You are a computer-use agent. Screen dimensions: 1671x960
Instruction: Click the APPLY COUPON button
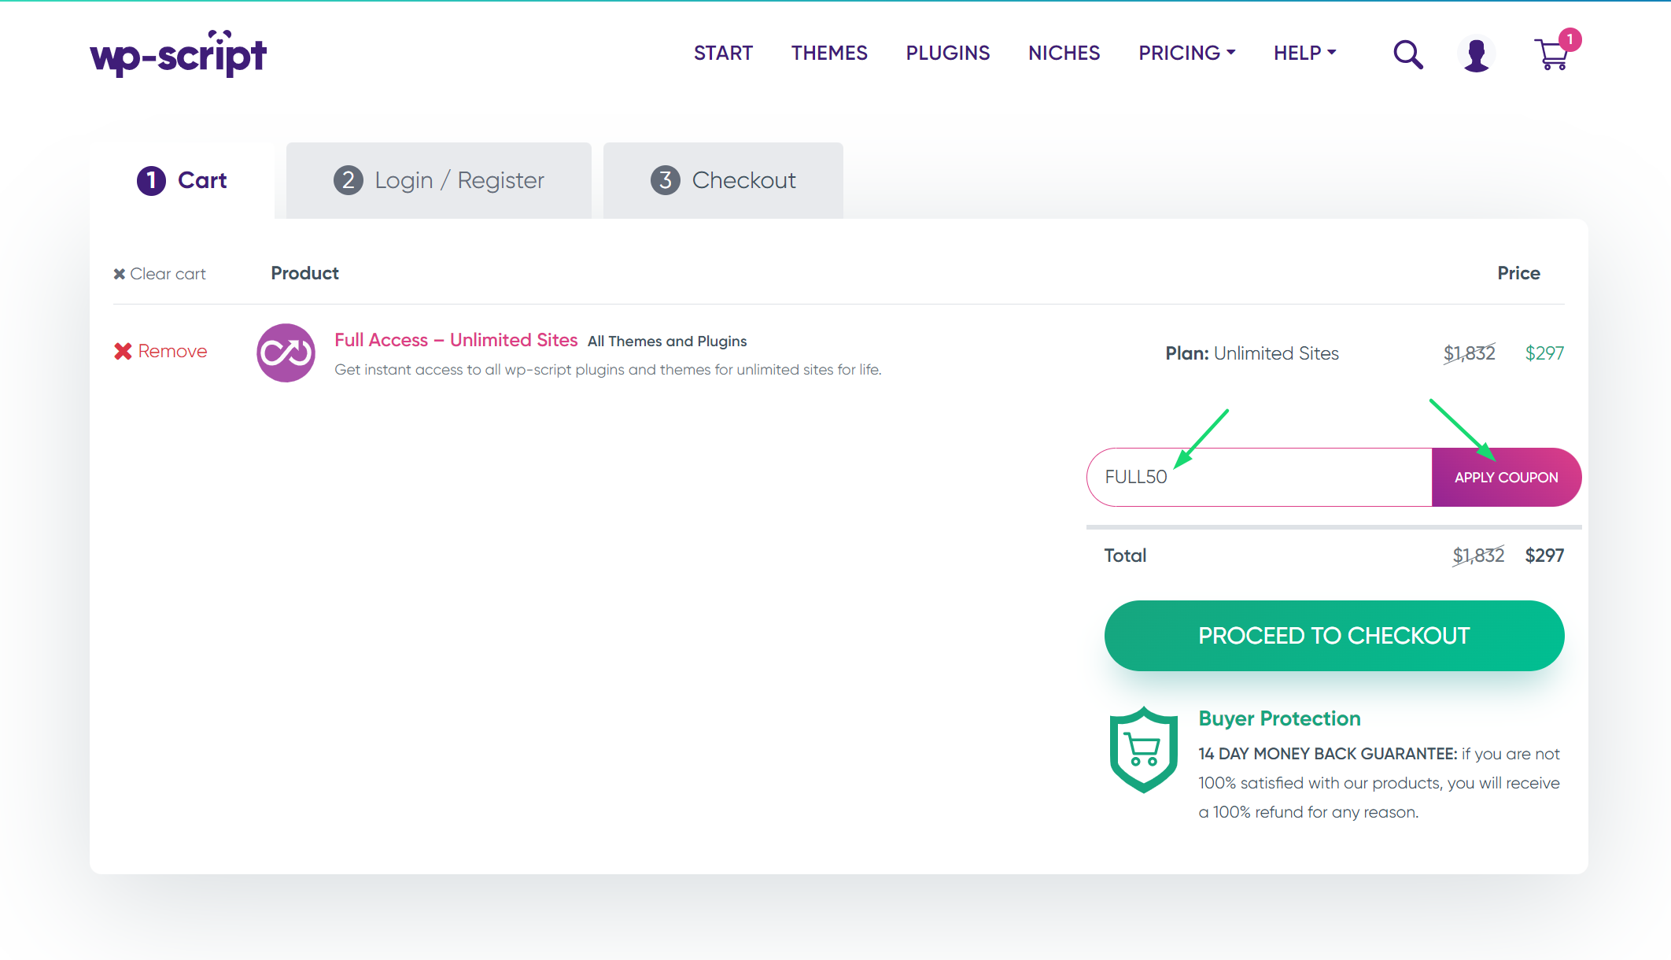1506,477
